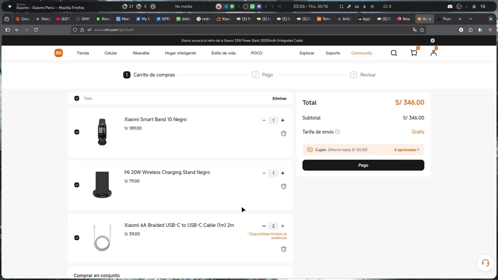Open the Mi 20W Wireless Charging Stand Negro title
Image resolution: width=498 pixels, height=280 pixels.
click(167, 172)
